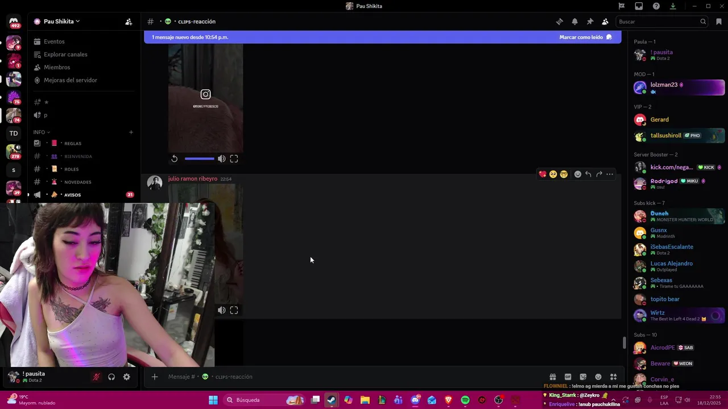Open the Threads icon in channel header
This screenshot has height=409, width=728.
point(560,22)
